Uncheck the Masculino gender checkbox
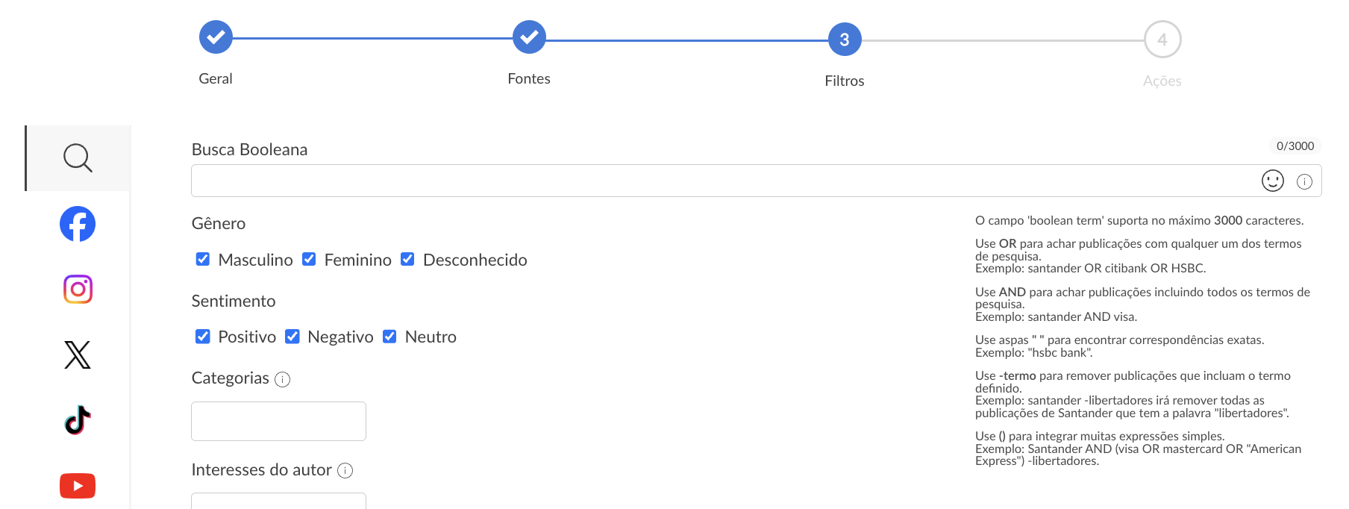1349x509 pixels. tap(203, 259)
